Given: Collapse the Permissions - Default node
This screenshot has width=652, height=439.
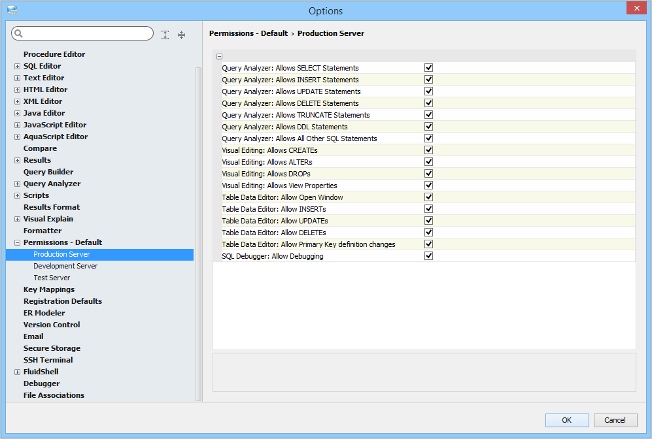Looking at the screenshot, I should pyautogui.click(x=17, y=242).
